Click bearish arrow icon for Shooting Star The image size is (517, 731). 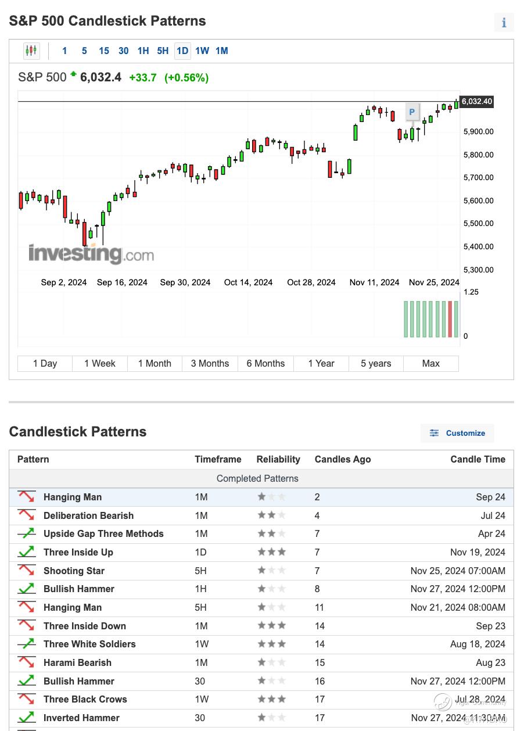pyautogui.click(x=26, y=570)
